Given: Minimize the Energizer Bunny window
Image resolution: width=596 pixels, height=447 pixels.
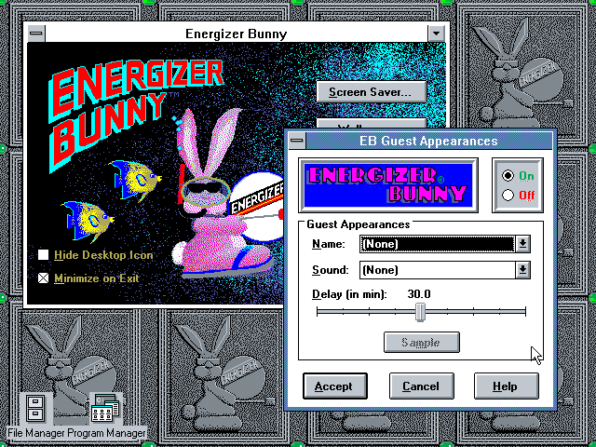Looking at the screenshot, I should pyautogui.click(x=436, y=34).
